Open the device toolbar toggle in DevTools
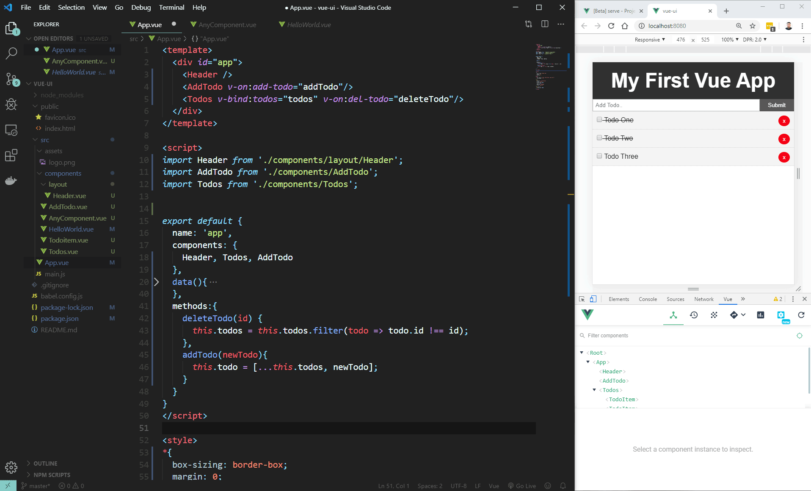 593,299
